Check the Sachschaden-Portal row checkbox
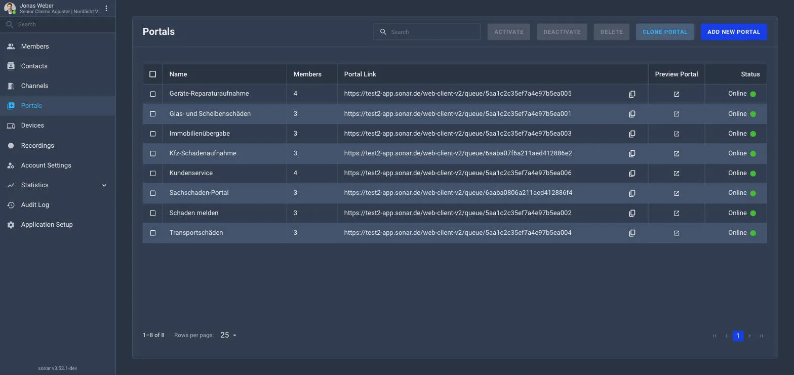The width and height of the screenshot is (794, 375). pos(153,193)
